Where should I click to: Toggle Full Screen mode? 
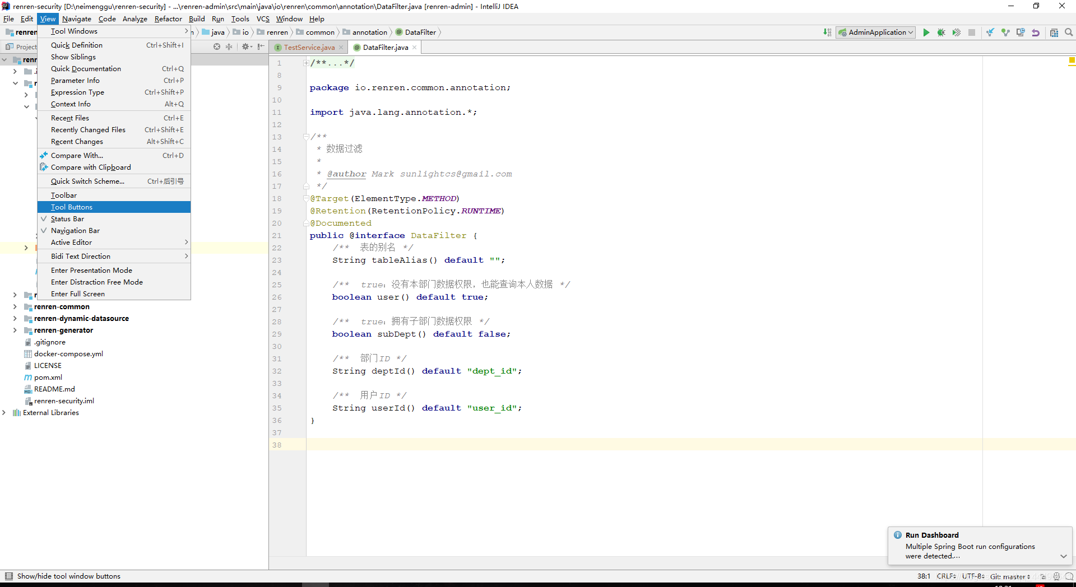point(114,293)
